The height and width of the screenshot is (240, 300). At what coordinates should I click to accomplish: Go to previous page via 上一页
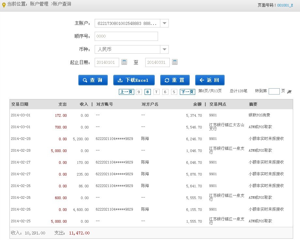(x=126, y=92)
